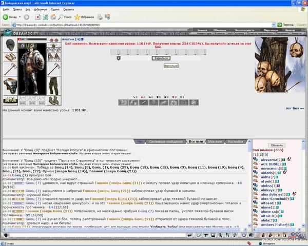Refresh the page with the green arrows icon
The image size is (308, 246).
pyautogui.click(x=46, y=17)
